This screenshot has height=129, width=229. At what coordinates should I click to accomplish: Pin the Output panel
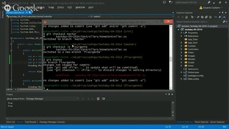(x=169, y=94)
